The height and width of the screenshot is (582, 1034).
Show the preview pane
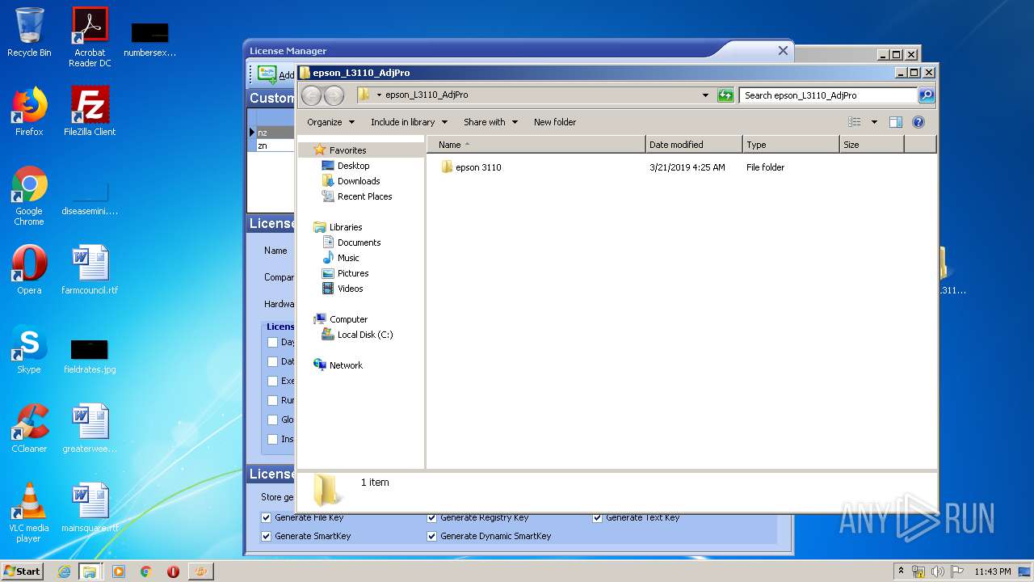coord(895,122)
